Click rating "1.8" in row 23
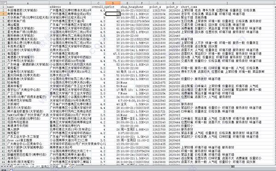 coord(98,86)
